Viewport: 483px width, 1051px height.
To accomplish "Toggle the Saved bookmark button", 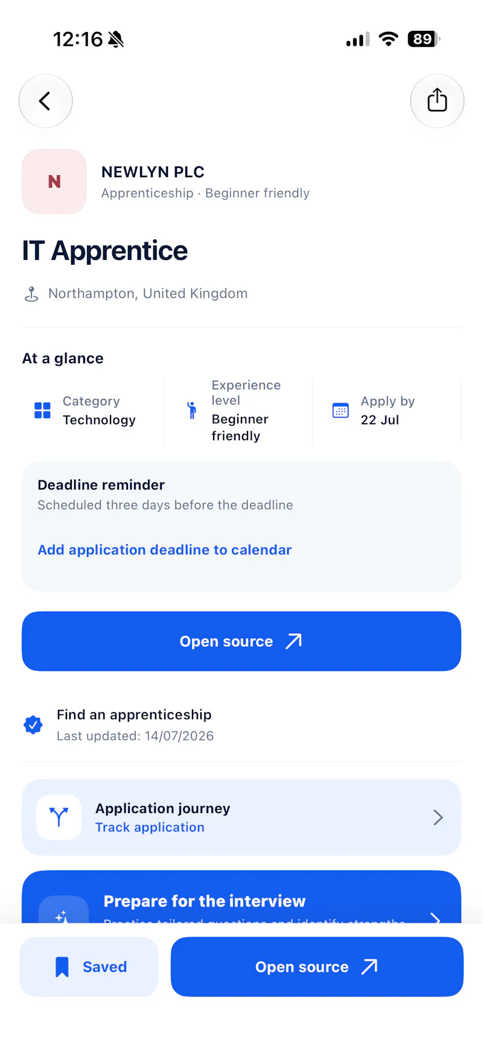I will point(89,966).
